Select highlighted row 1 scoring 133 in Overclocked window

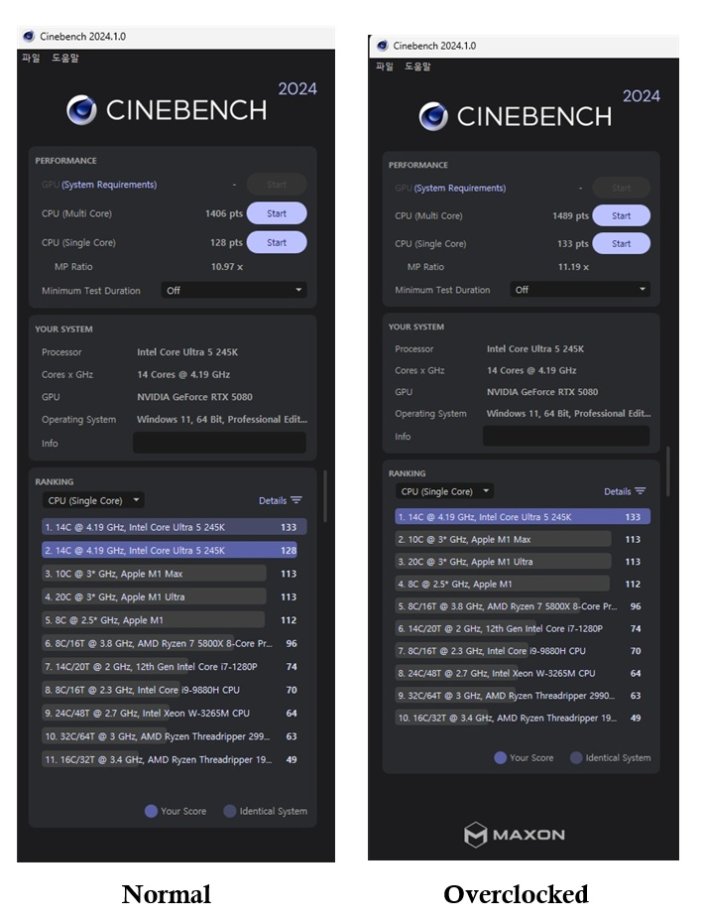(523, 517)
